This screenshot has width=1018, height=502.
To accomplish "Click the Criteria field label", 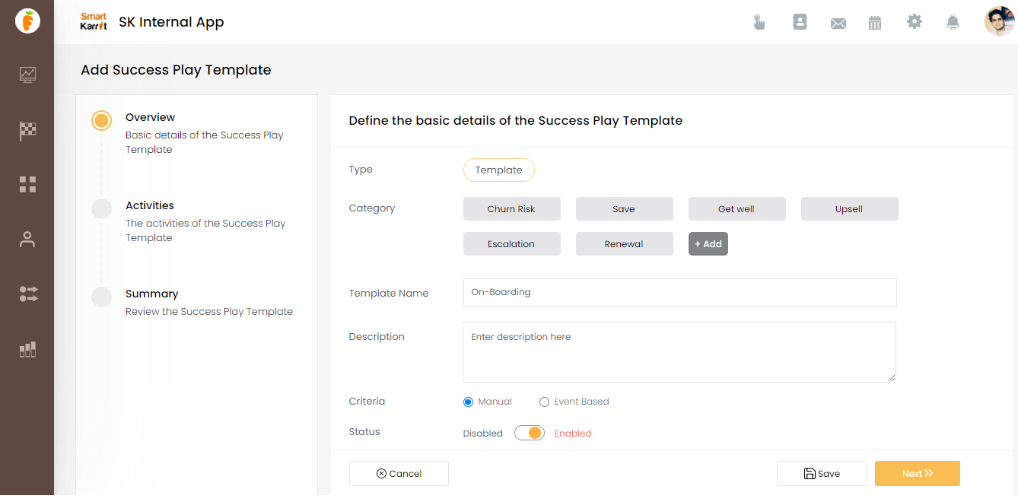I will click(x=367, y=402).
